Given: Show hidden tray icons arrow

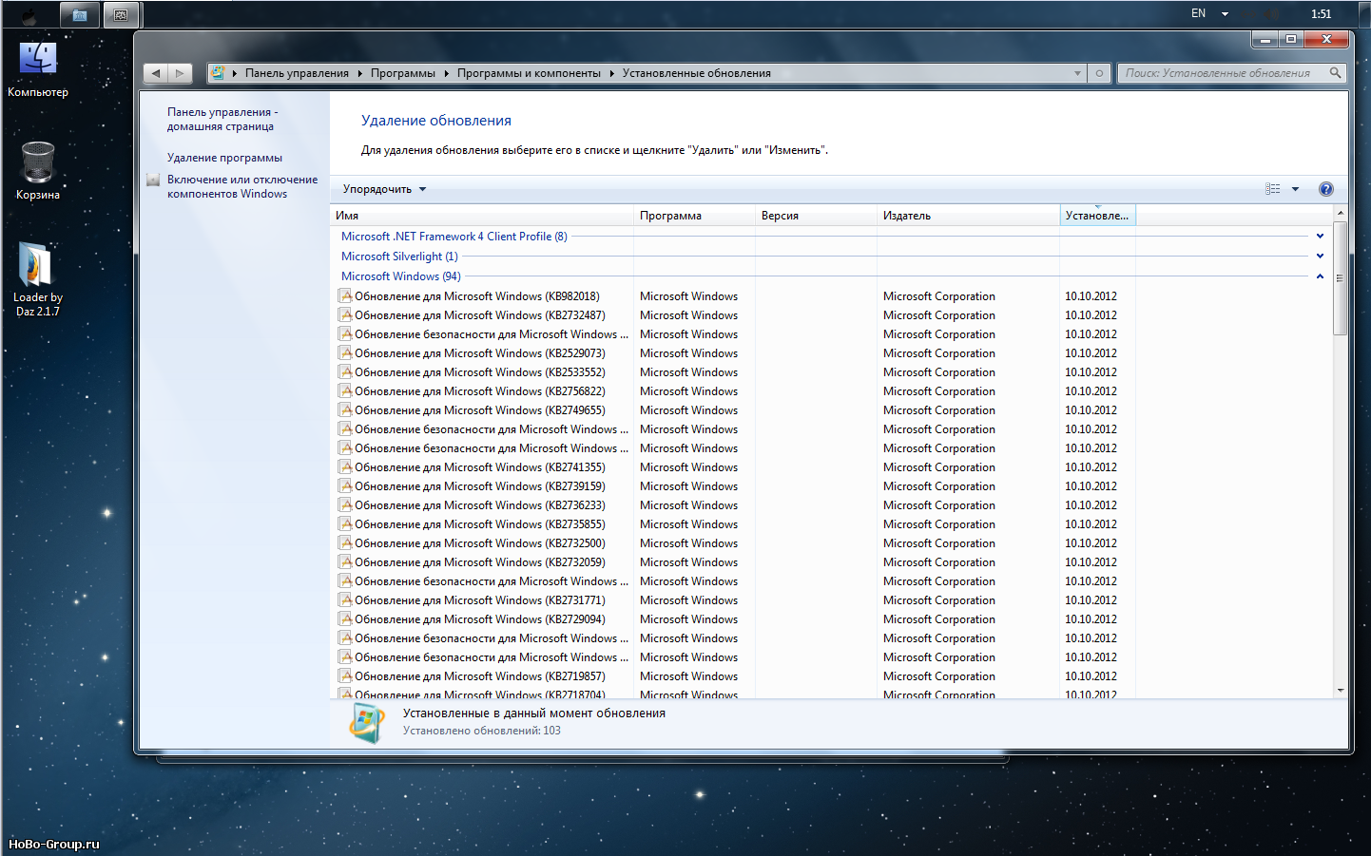Looking at the screenshot, I should (x=1225, y=14).
